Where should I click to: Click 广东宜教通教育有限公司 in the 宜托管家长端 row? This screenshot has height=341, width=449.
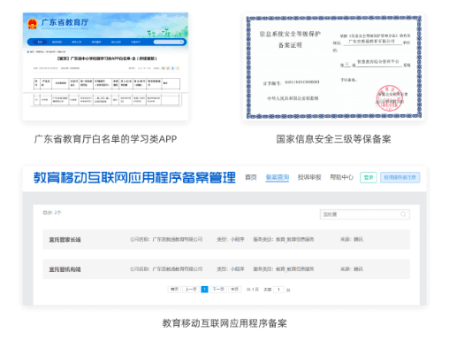pyautogui.click(x=178, y=239)
